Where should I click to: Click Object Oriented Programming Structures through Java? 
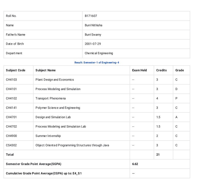pyautogui.click(x=72, y=145)
